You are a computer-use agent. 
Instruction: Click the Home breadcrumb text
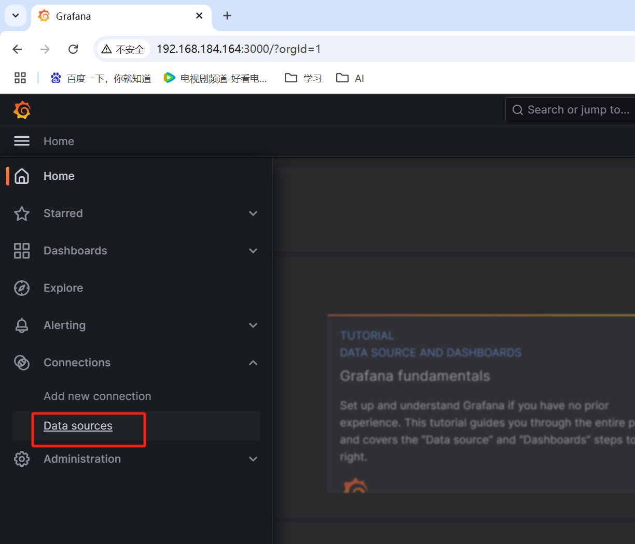pos(59,141)
